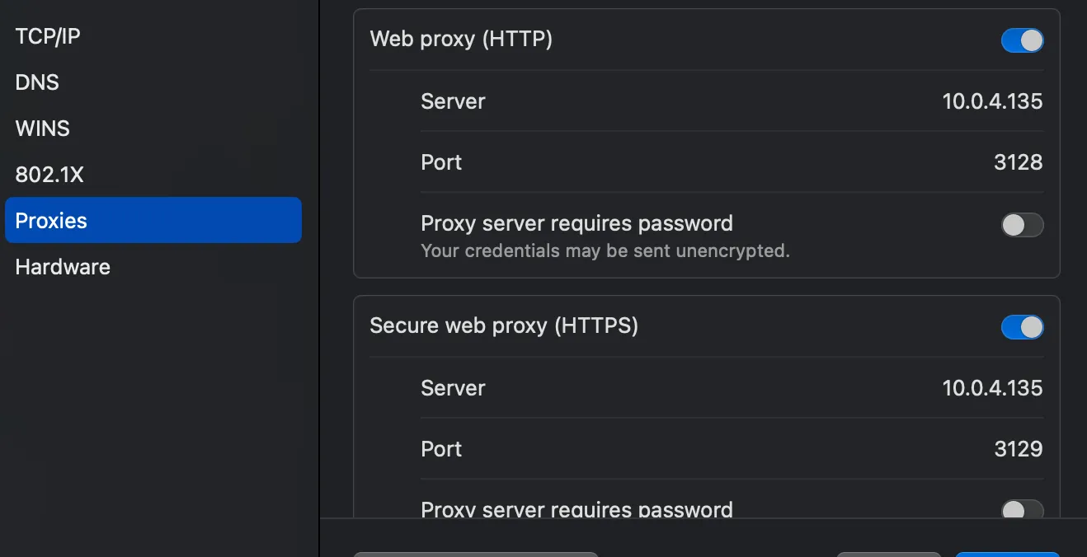The width and height of the screenshot is (1087, 557).
Task: Click the "Port" label under Secure web proxy
Action: pos(441,449)
